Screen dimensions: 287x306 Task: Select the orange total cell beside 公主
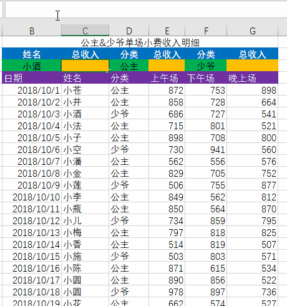167,66
